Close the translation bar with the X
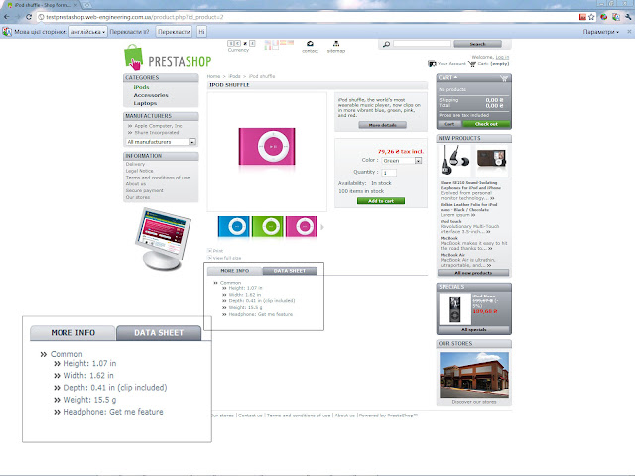 (x=629, y=31)
